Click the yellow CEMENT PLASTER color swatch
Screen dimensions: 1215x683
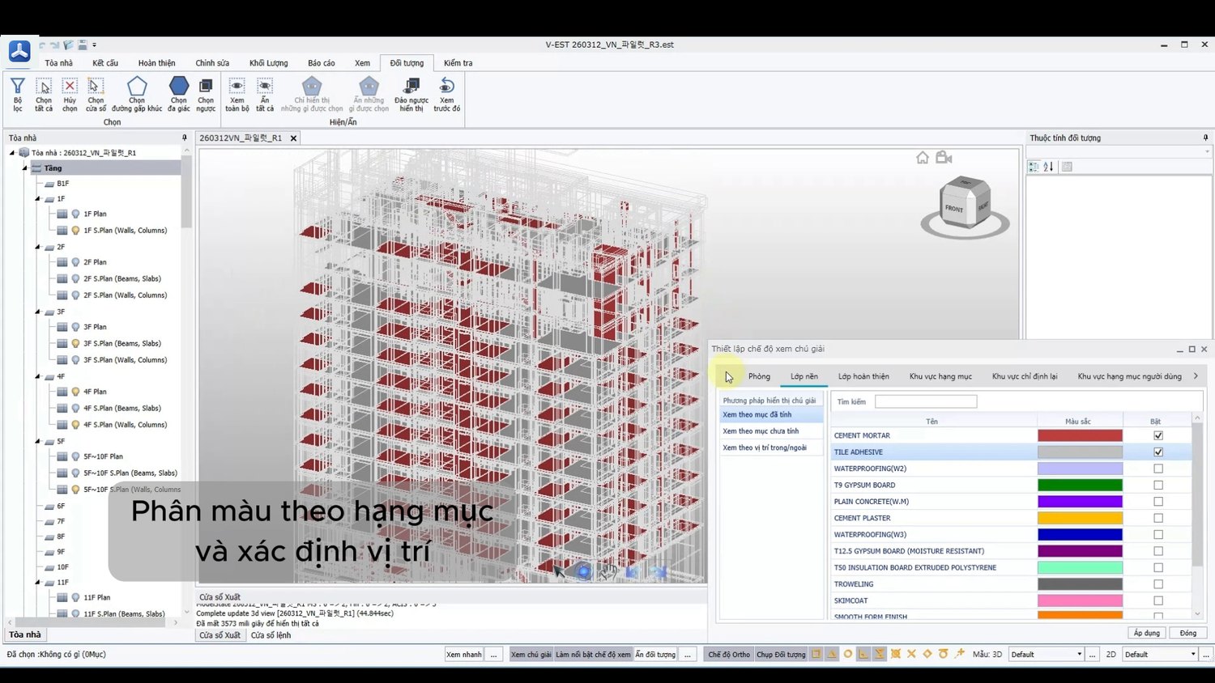1080,518
